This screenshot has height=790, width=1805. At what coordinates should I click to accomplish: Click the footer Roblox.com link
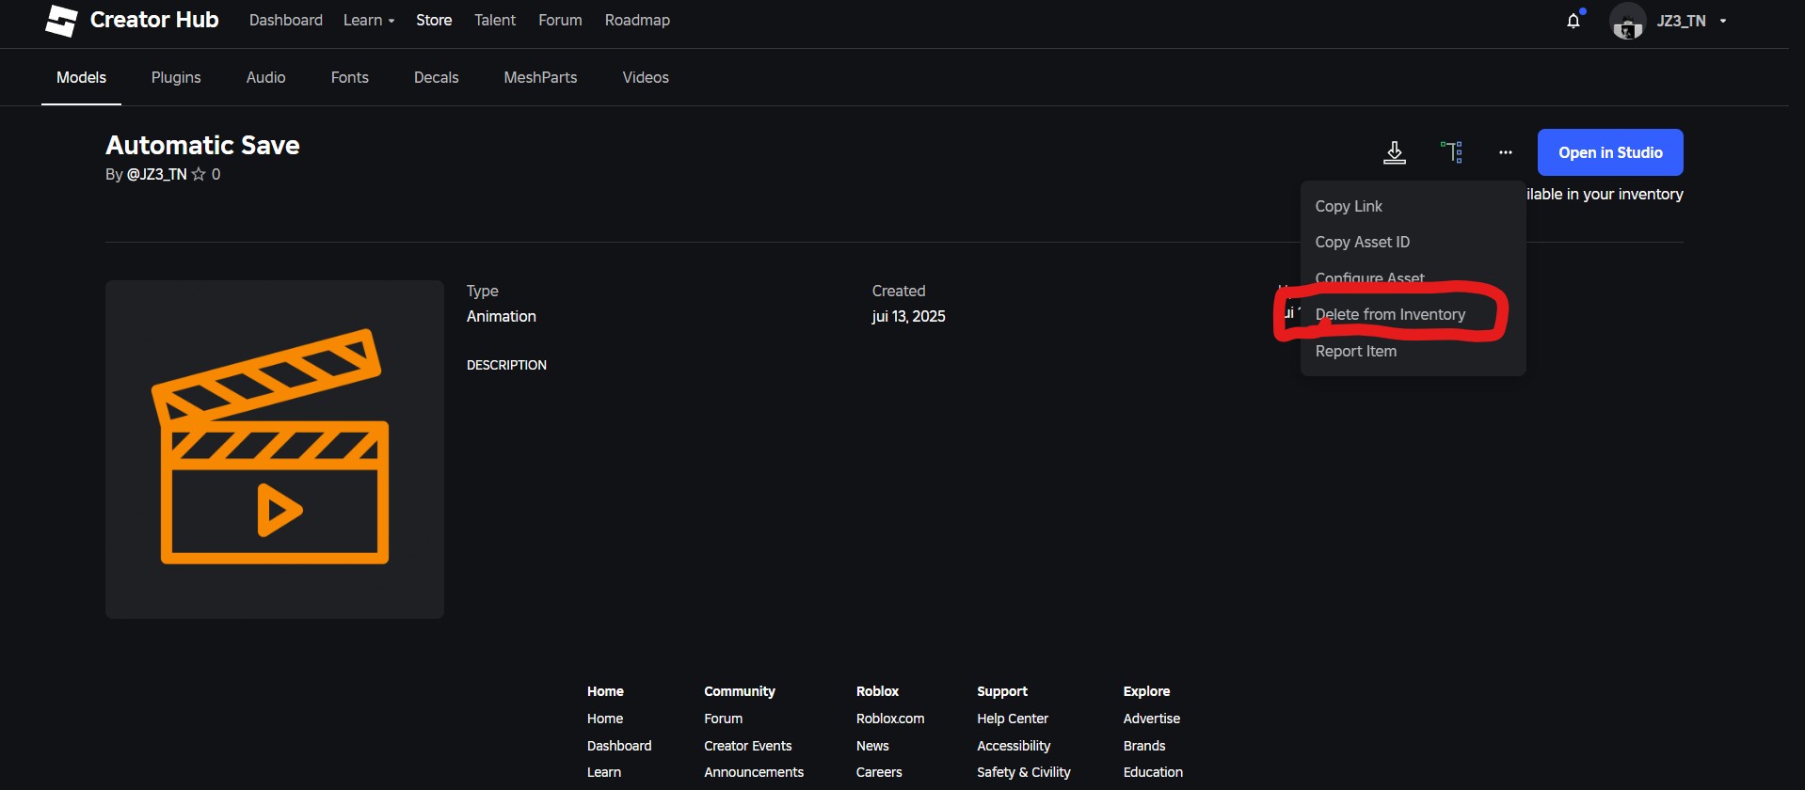point(890,719)
